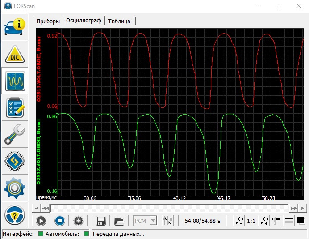
Task: Reset graph zoom to 1:1
Action: (x=251, y=221)
